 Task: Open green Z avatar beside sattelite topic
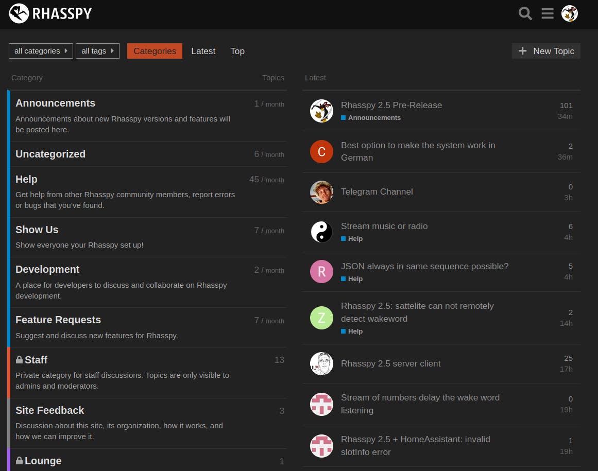pos(321,318)
